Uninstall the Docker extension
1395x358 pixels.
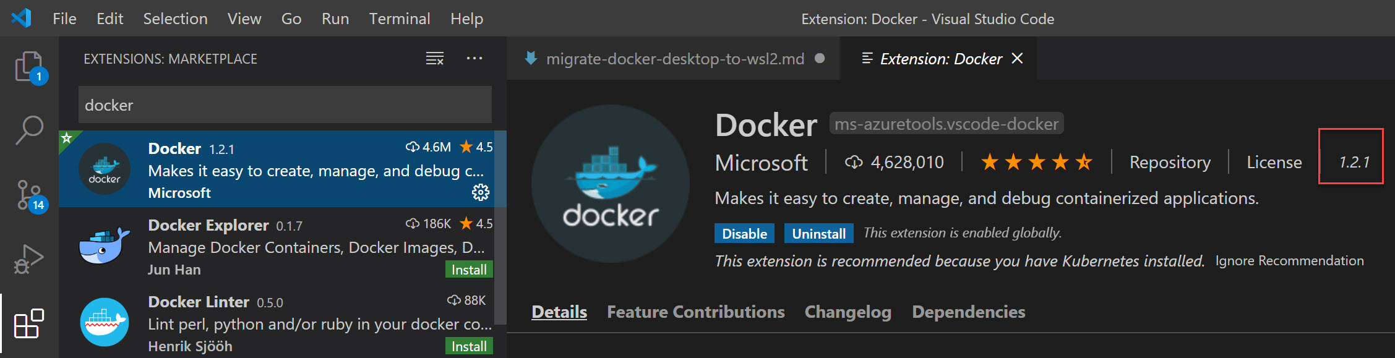(818, 234)
